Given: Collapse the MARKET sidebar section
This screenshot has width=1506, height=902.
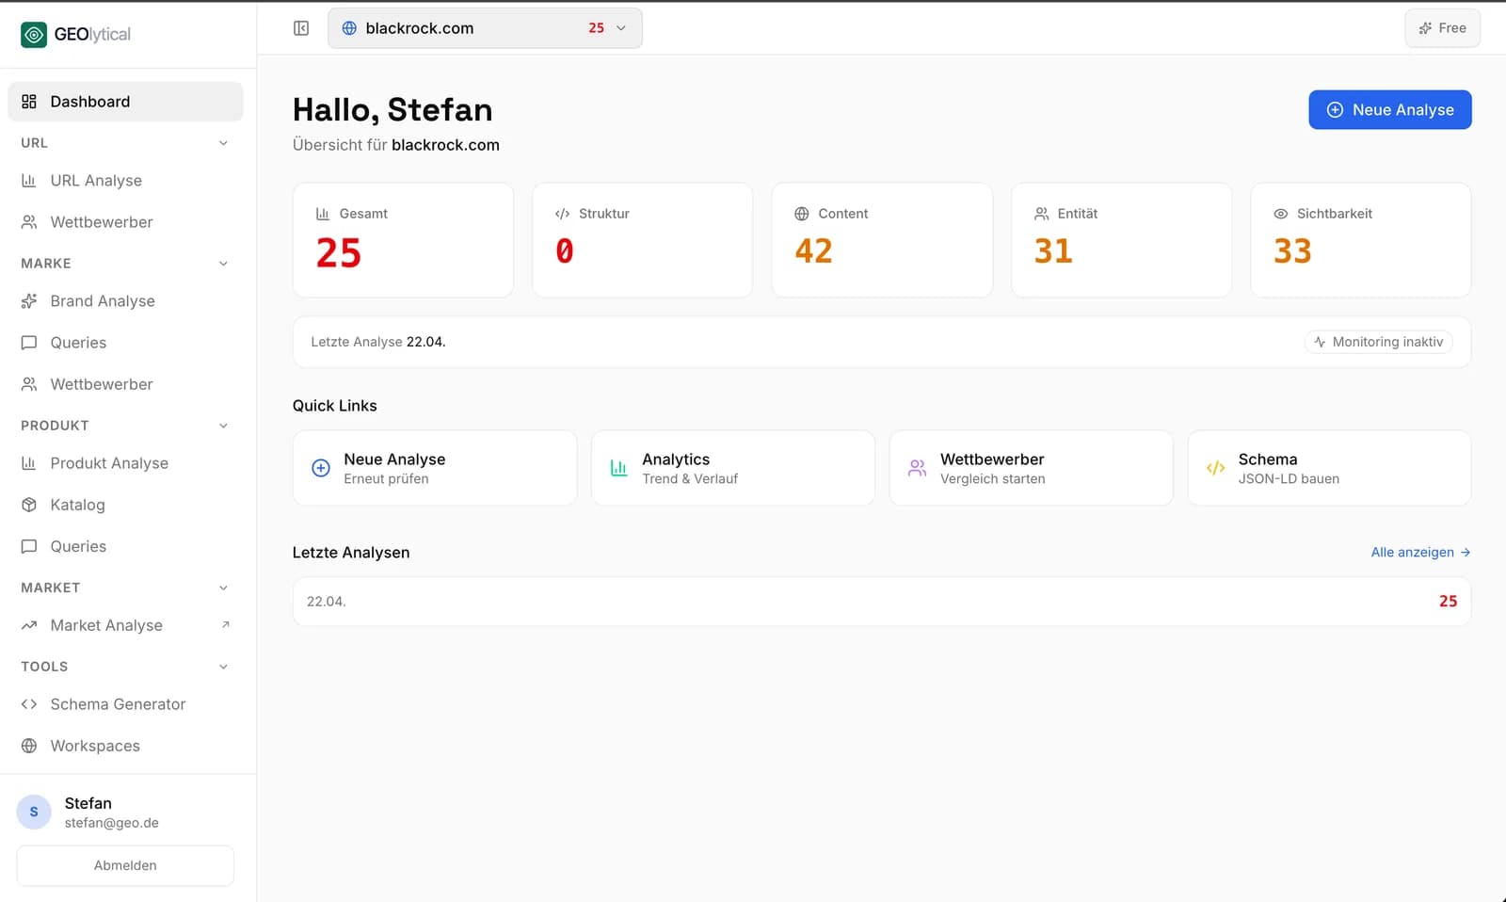Looking at the screenshot, I should click(x=223, y=588).
